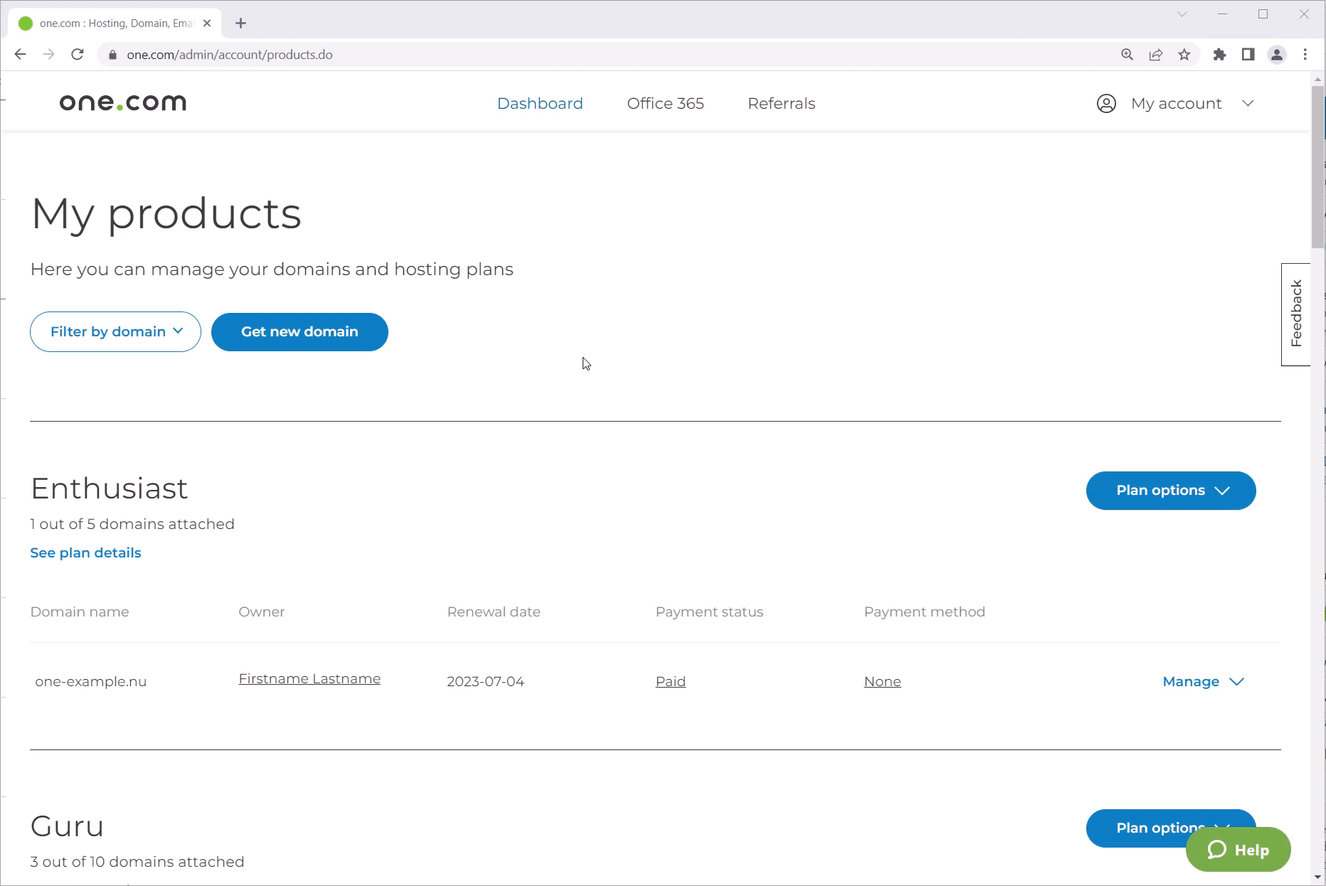Expand the Filter by domain dropdown
This screenshot has height=886, width=1326.
coord(115,331)
